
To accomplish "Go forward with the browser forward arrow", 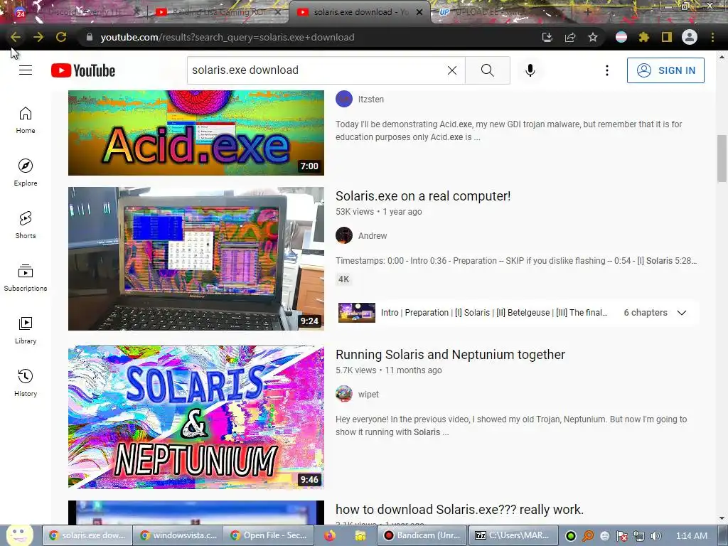I will (38, 37).
